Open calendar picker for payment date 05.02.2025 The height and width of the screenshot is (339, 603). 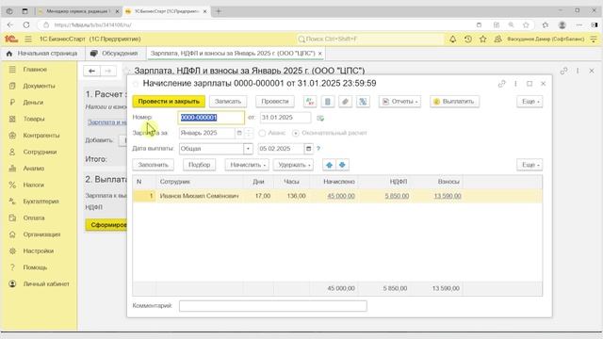pyautogui.click(x=308, y=149)
